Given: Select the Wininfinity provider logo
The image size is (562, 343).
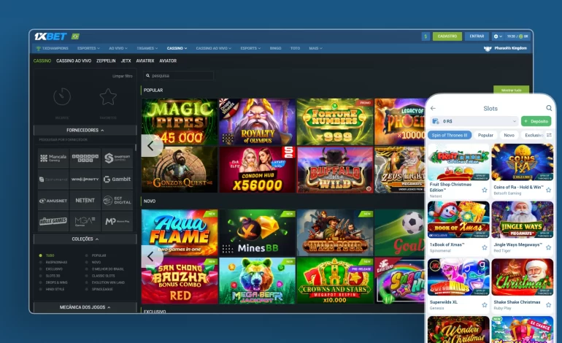Looking at the screenshot, I should click(85, 180).
